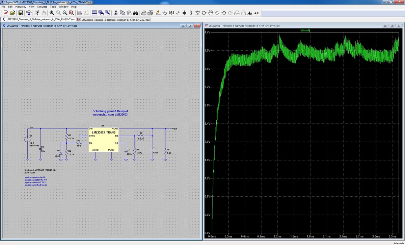
Task: Click the SPICE directive .op icon
Action: coord(256,13)
